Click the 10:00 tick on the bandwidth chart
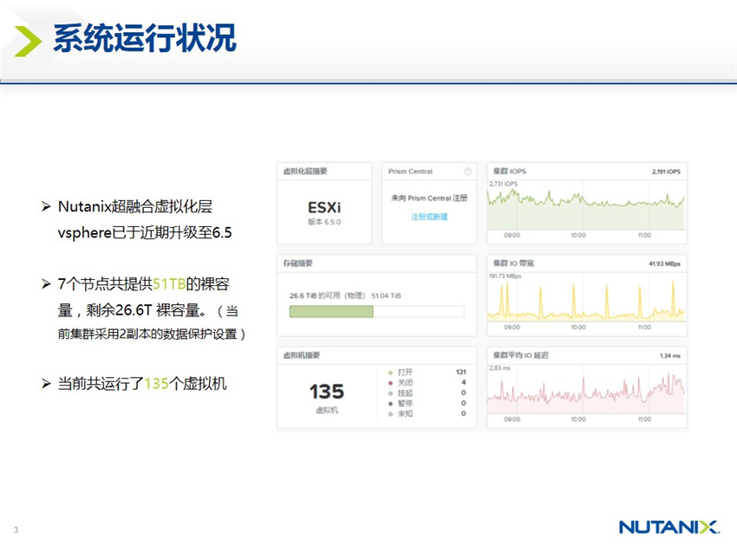The image size is (737, 552). [578, 327]
